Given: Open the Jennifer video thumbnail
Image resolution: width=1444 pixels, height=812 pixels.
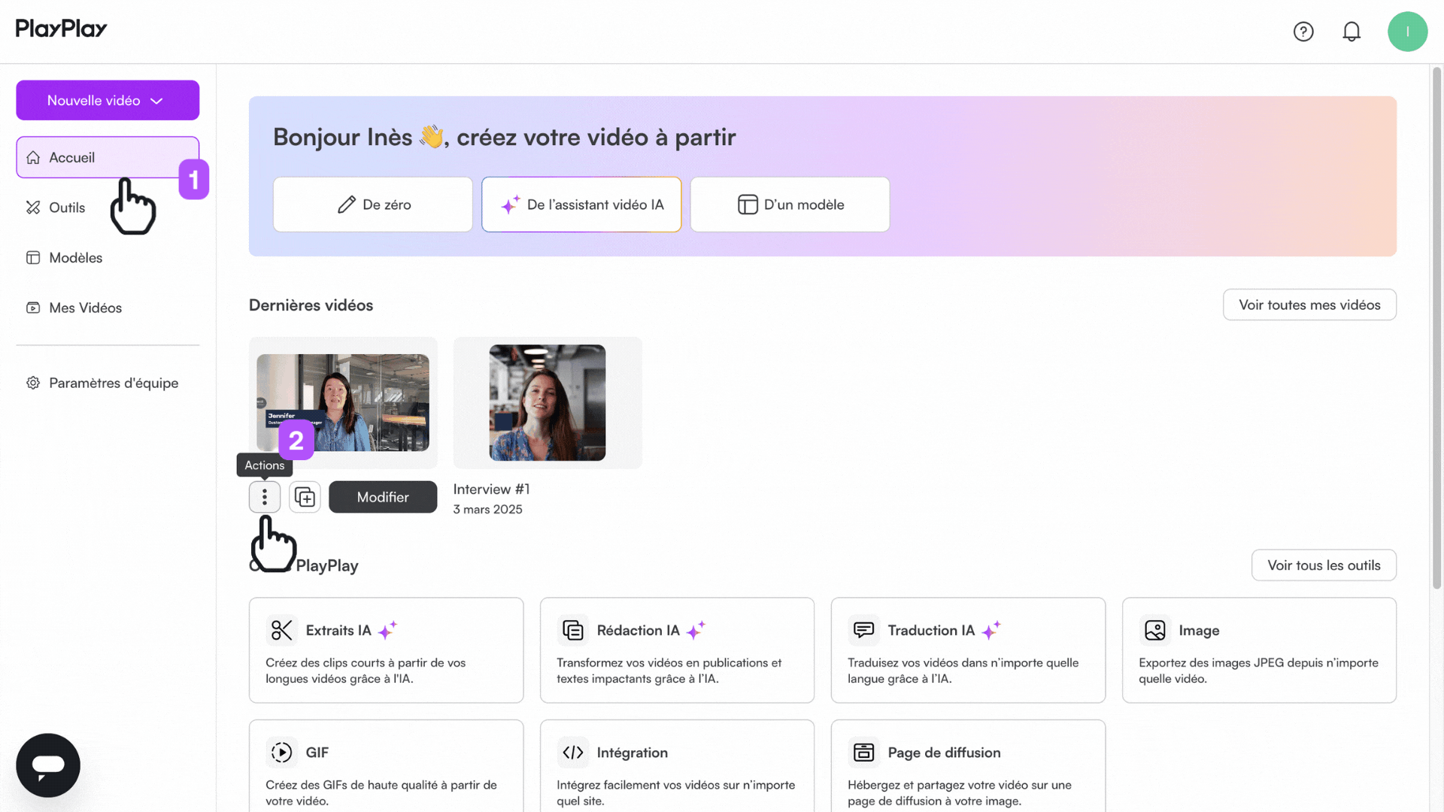Looking at the screenshot, I should (x=343, y=402).
